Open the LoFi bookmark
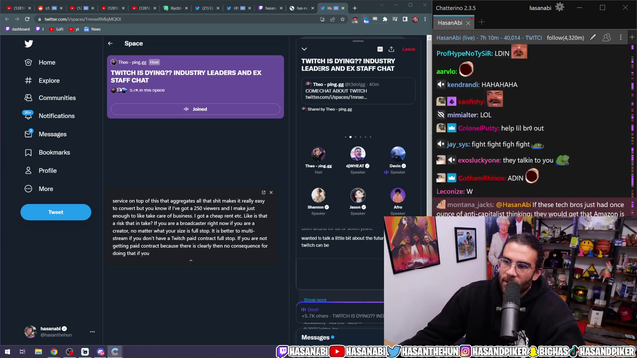The height and width of the screenshot is (358, 637). pos(56,29)
